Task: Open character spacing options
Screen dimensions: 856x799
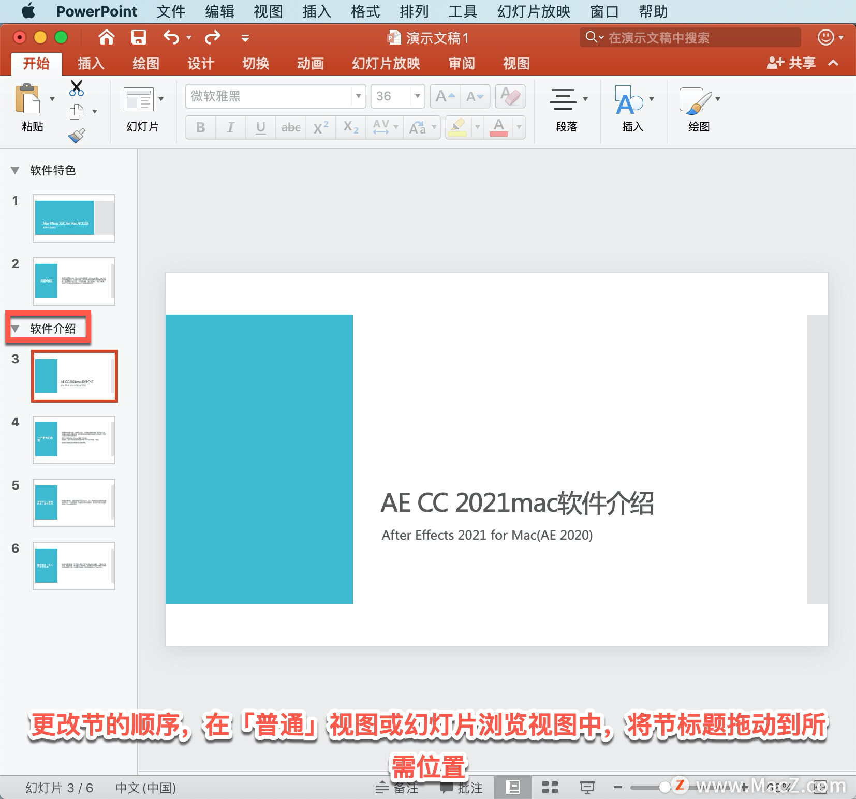Action: (385, 127)
